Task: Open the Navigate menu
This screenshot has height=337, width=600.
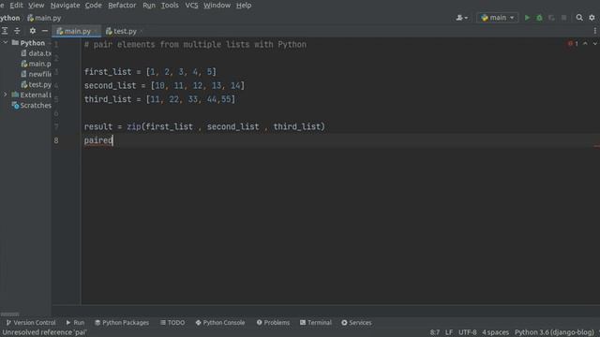Action: (x=65, y=6)
